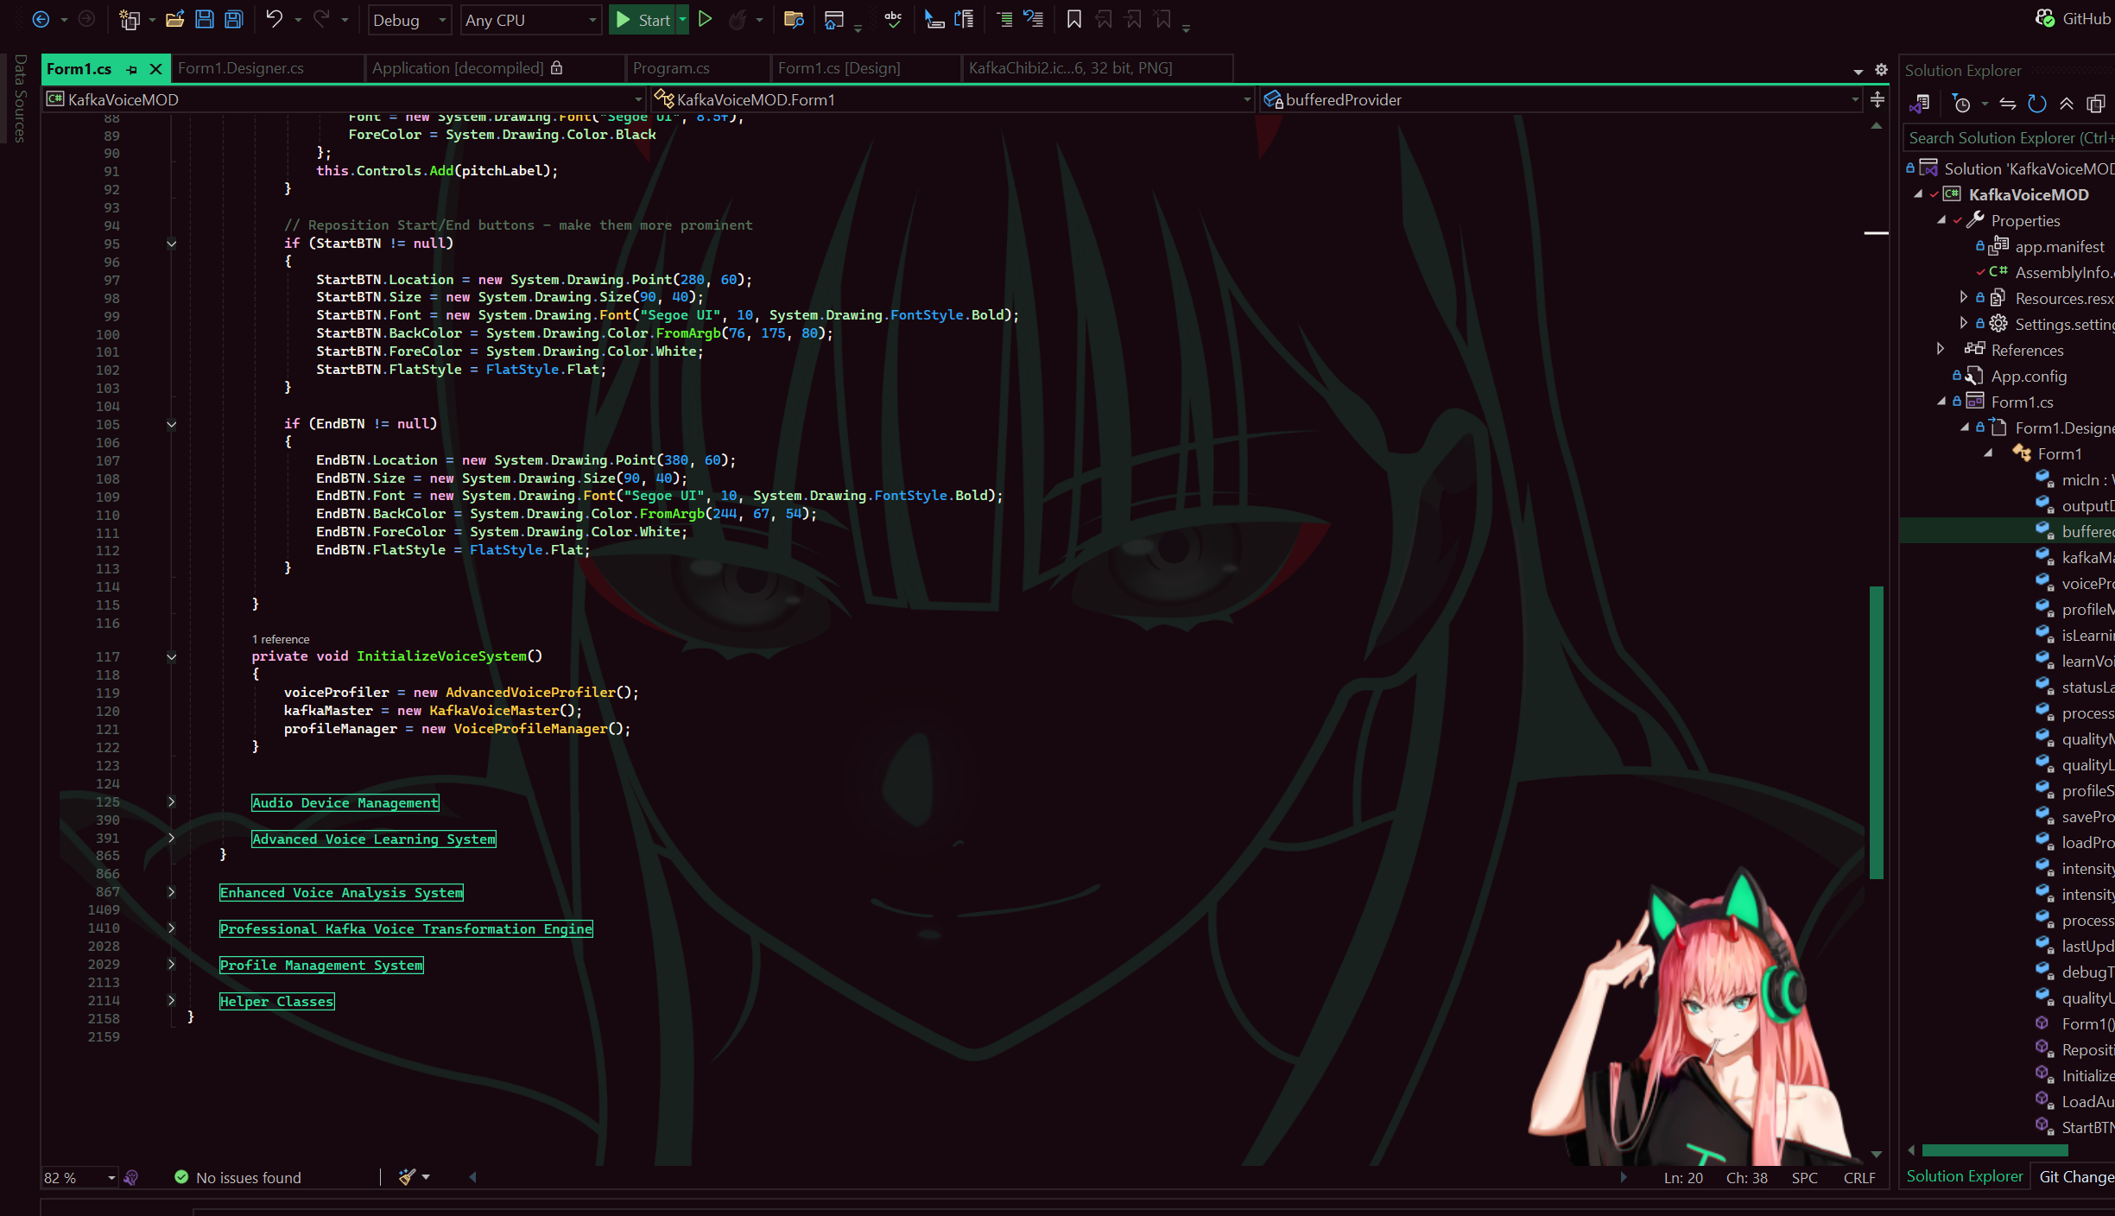The width and height of the screenshot is (2115, 1216).
Task: Select the App.config file in Solution Explorer
Action: coord(2029,376)
